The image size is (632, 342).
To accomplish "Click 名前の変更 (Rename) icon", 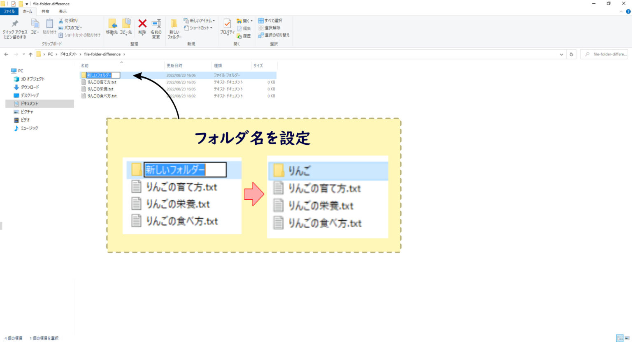I will coord(156,29).
